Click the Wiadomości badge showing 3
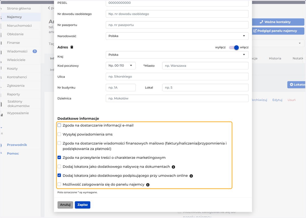Viewport: 306px width, 218px height. (35, 51)
